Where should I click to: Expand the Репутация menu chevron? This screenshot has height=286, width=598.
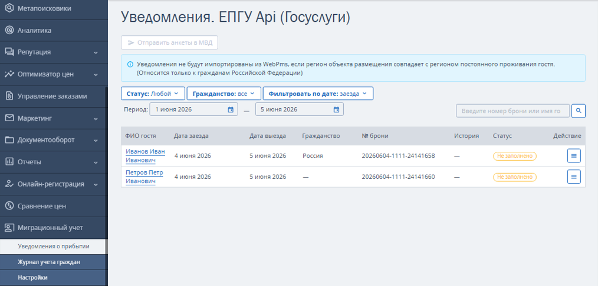(x=96, y=52)
